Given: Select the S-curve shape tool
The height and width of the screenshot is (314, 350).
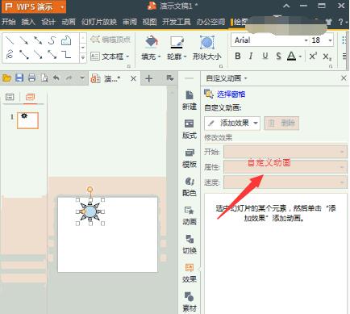Looking at the screenshot, I should point(52,40).
